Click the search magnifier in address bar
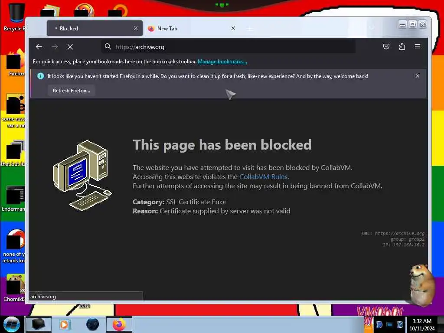 108,46
